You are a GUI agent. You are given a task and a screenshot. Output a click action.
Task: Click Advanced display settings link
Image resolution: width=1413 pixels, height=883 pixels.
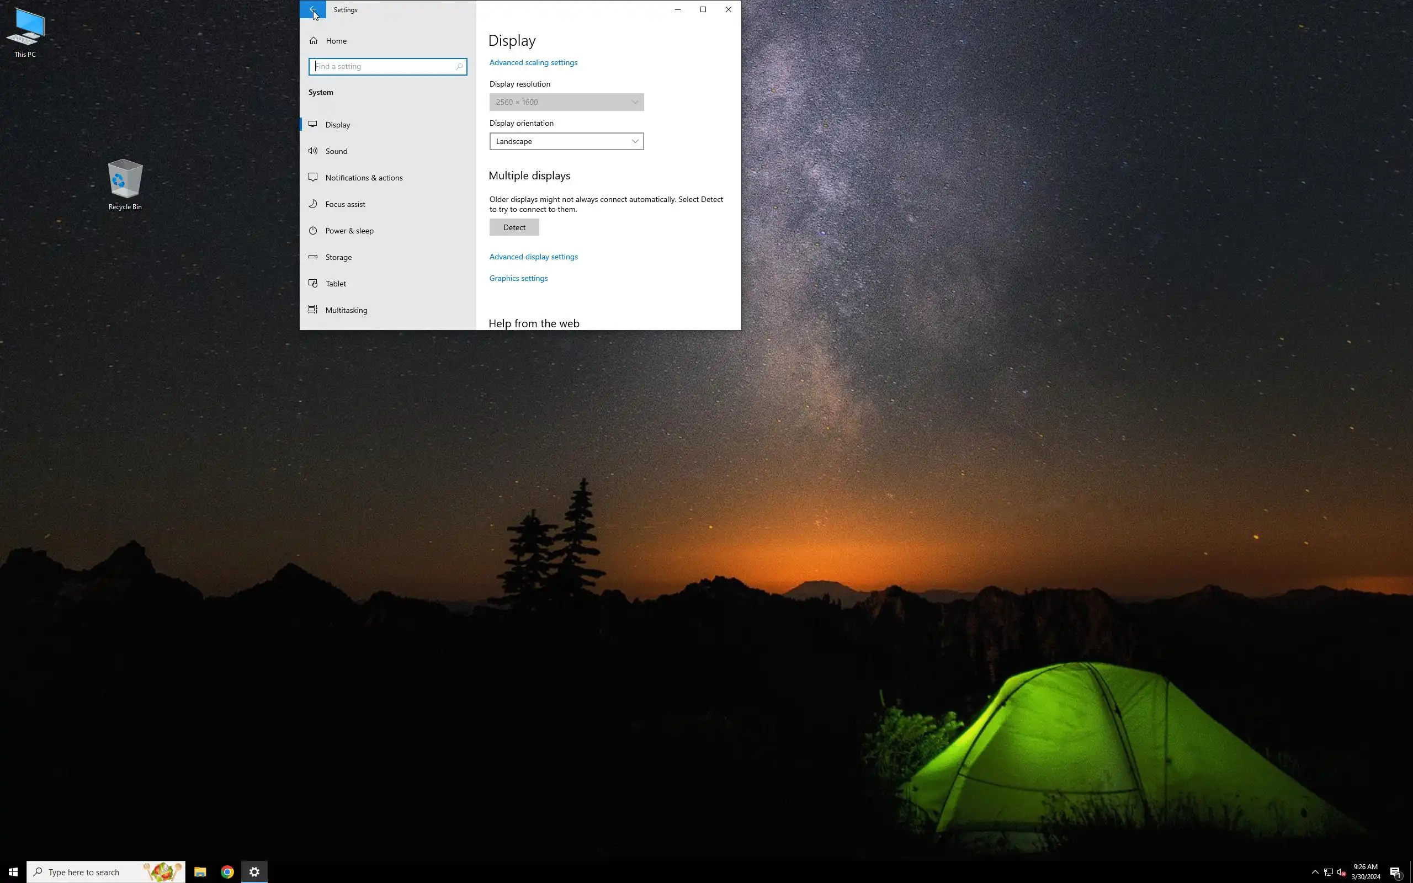click(533, 257)
